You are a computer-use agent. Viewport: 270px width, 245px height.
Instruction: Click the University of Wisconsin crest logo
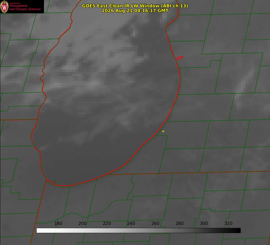4,7
